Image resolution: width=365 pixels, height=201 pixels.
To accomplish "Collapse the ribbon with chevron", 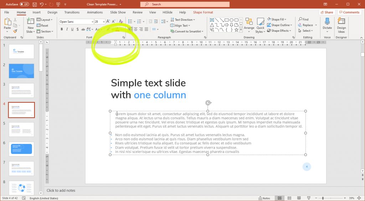I will click(361, 37).
